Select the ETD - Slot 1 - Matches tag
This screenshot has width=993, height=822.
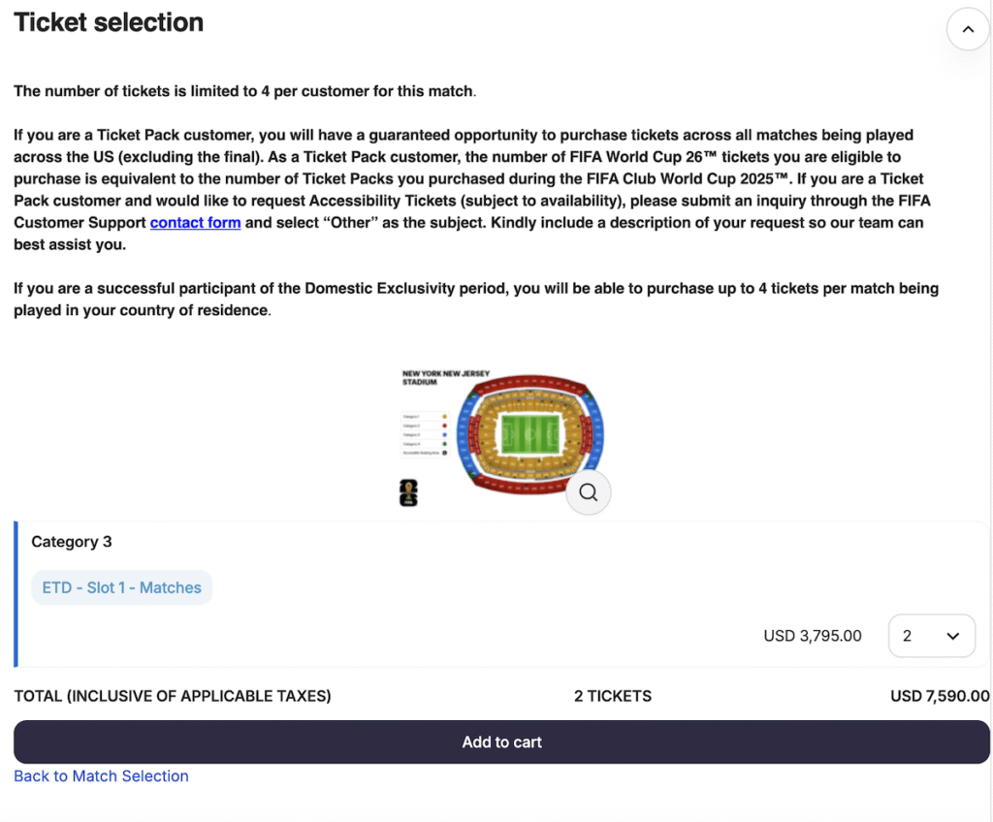(x=121, y=587)
